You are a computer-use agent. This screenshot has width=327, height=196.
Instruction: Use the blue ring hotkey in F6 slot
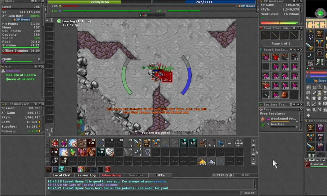point(101,143)
